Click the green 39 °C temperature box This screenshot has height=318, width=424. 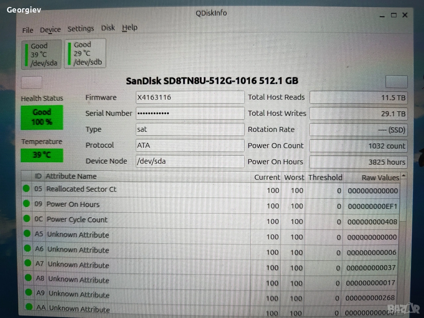(42, 155)
